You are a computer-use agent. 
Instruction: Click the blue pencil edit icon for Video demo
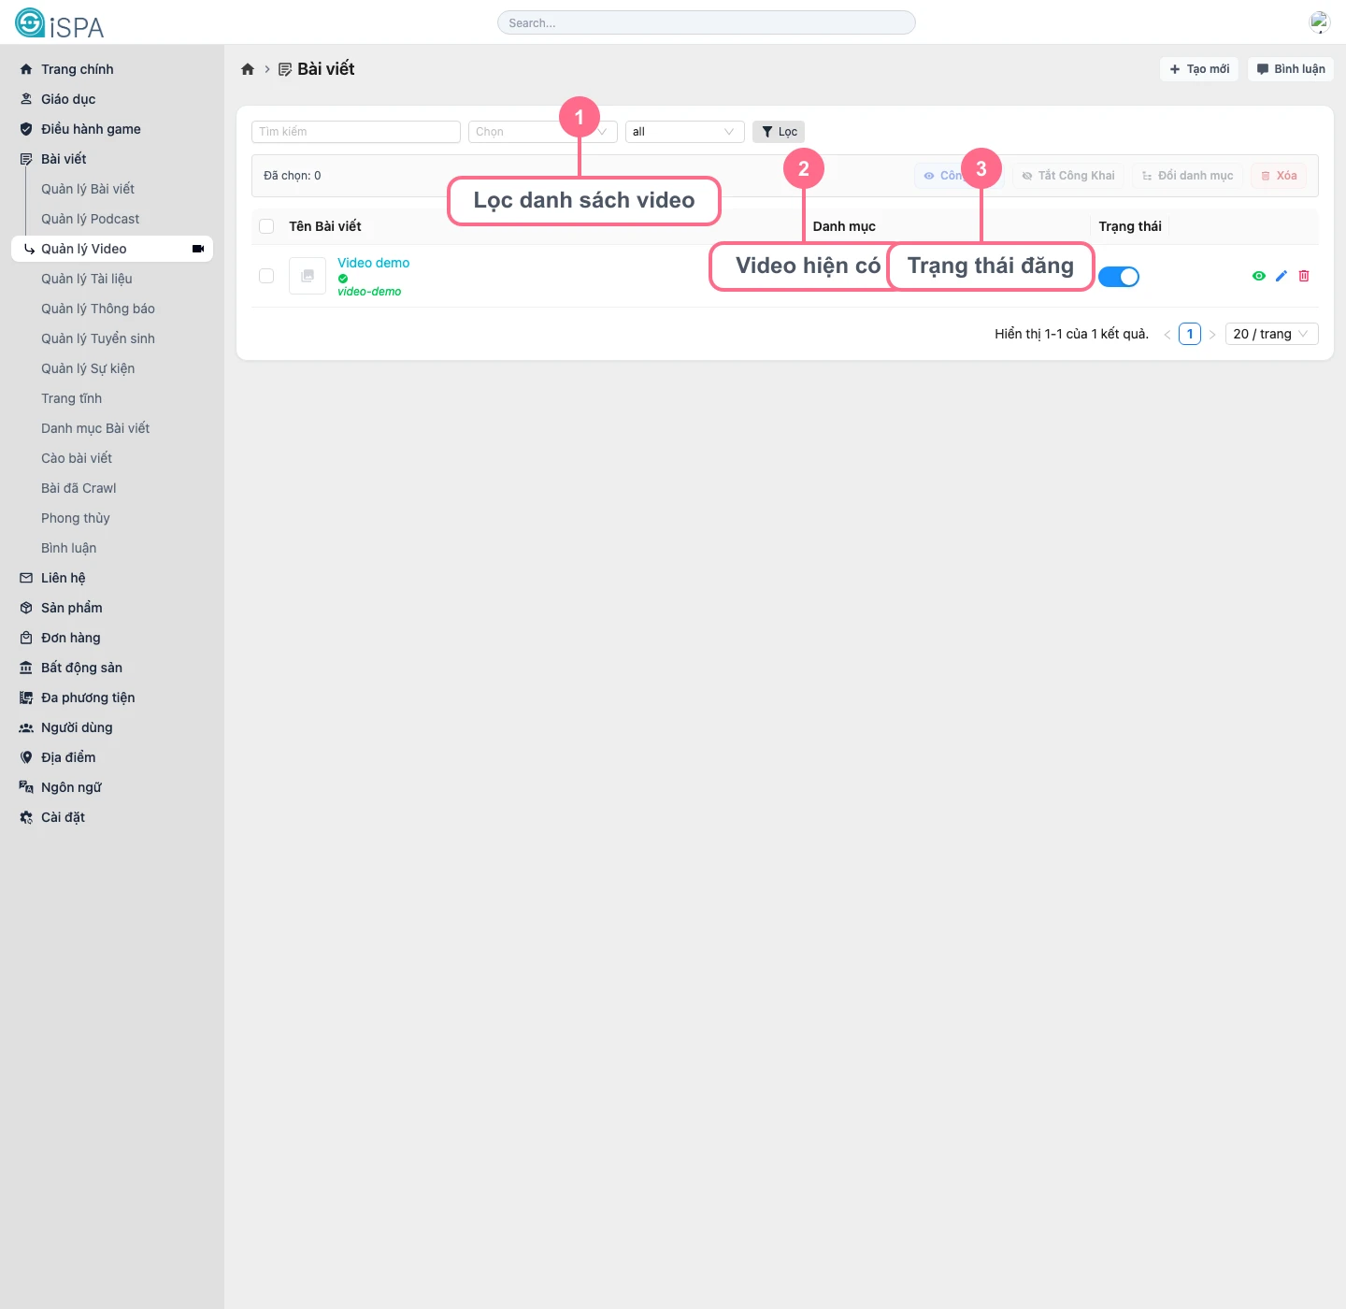pos(1281,276)
